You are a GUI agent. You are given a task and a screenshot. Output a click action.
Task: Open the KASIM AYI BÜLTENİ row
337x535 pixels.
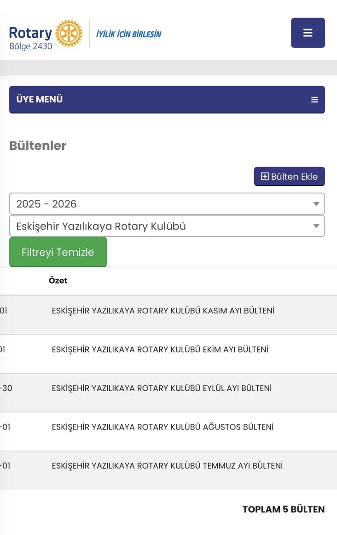point(163,311)
